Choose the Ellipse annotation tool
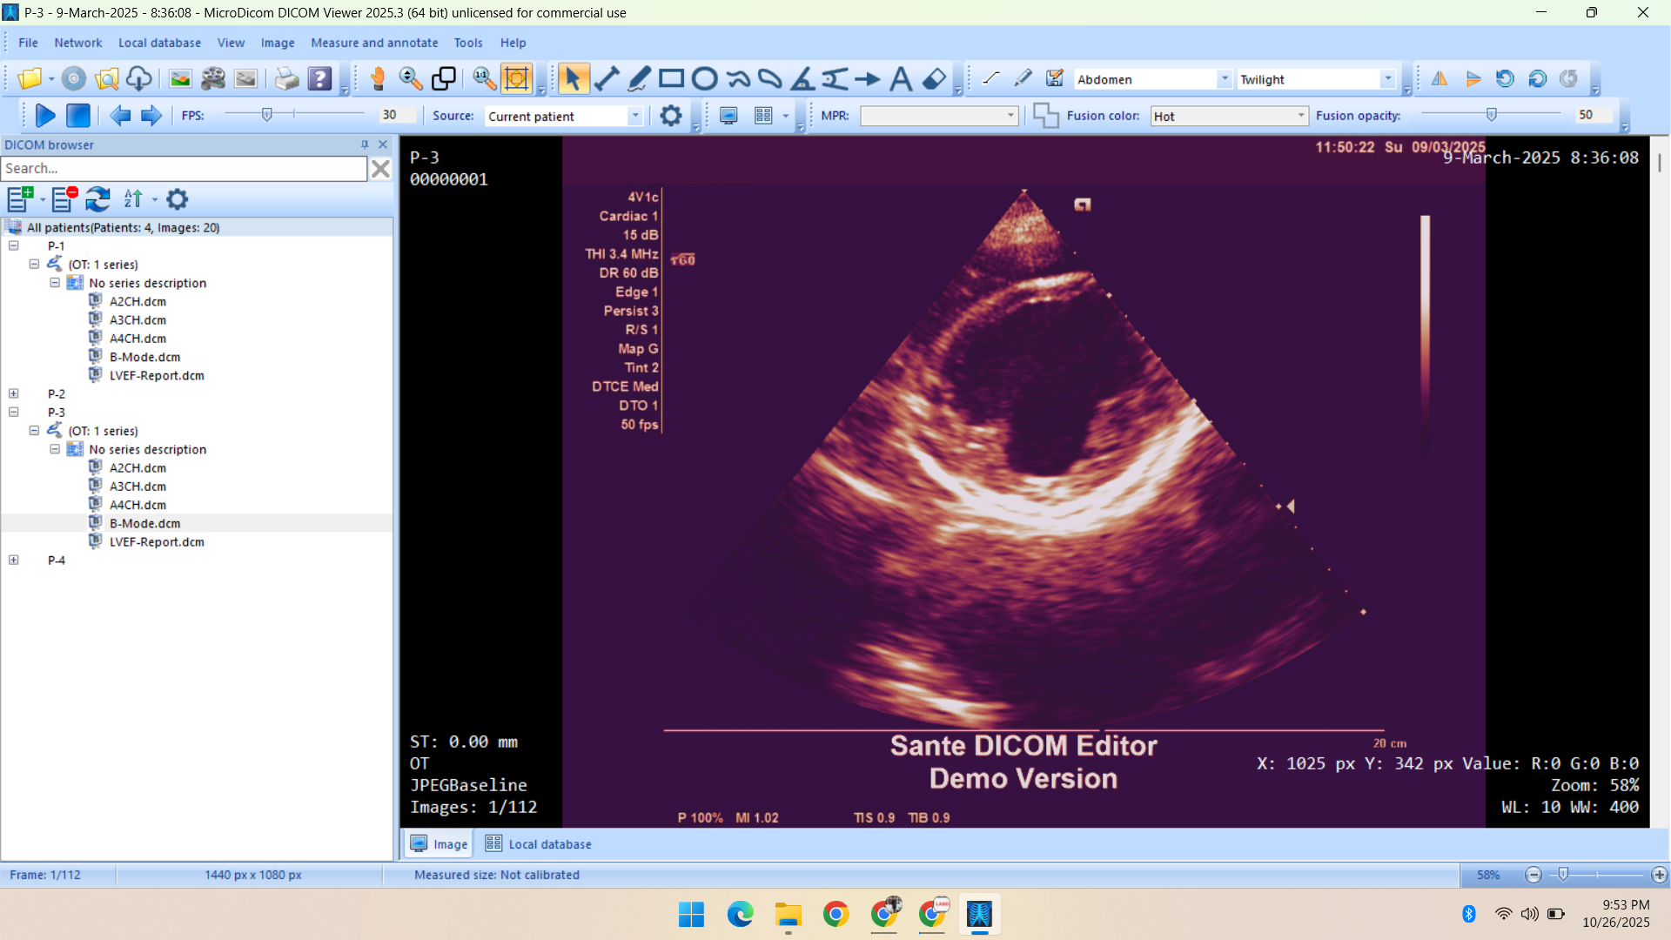Image resolution: width=1671 pixels, height=940 pixels. (x=704, y=79)
